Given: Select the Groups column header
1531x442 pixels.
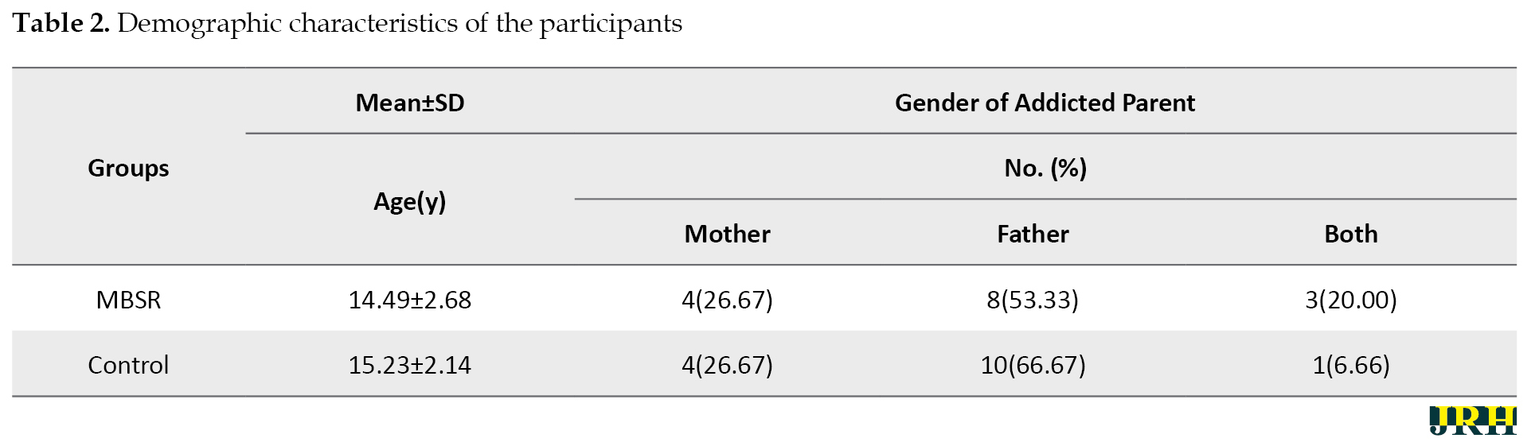Looking at the screenshot, I should pos(128,168).
